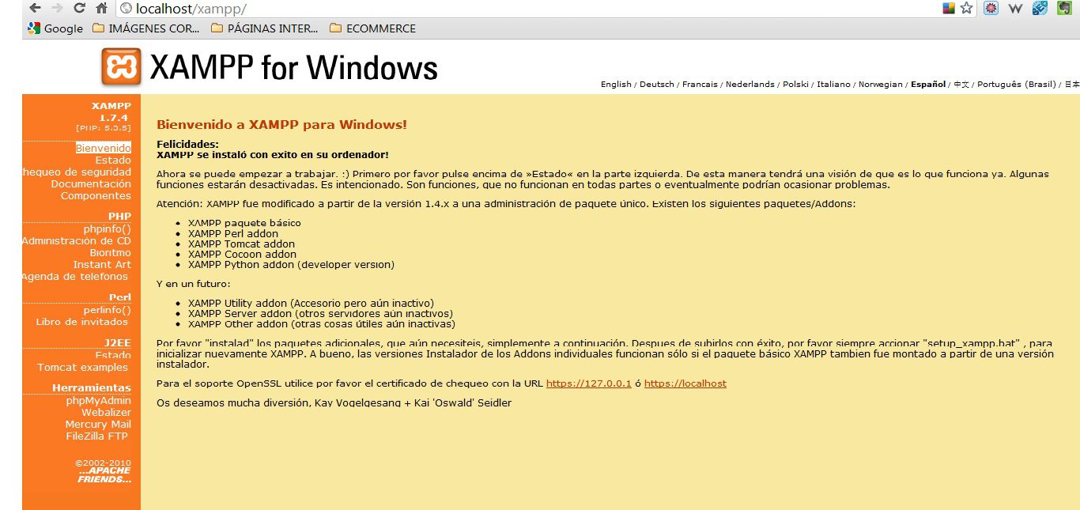
Task: Open the Google bookmark
Action: click(55, 28)
